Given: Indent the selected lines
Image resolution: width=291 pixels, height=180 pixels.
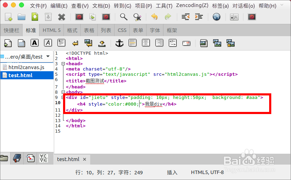Looking at the screenshot, I should tap(199, 17).
